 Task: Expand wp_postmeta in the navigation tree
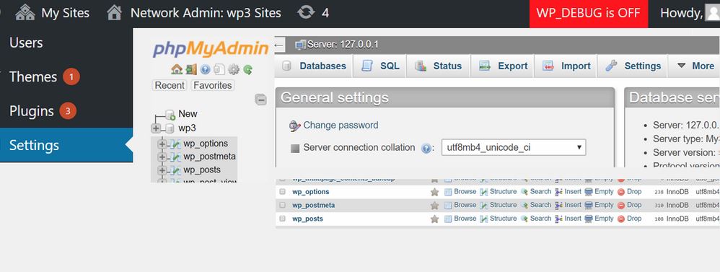point(162,157)
